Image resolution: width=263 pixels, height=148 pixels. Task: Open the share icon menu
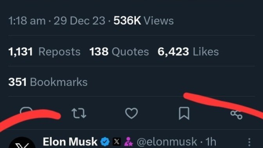coord(236,114)
